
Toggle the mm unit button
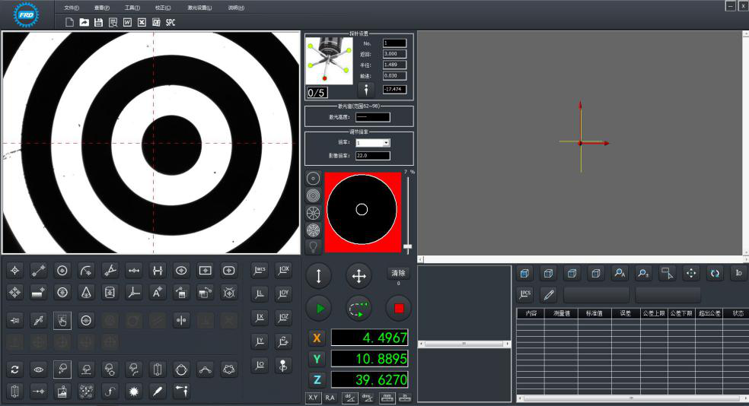(387, 398)
